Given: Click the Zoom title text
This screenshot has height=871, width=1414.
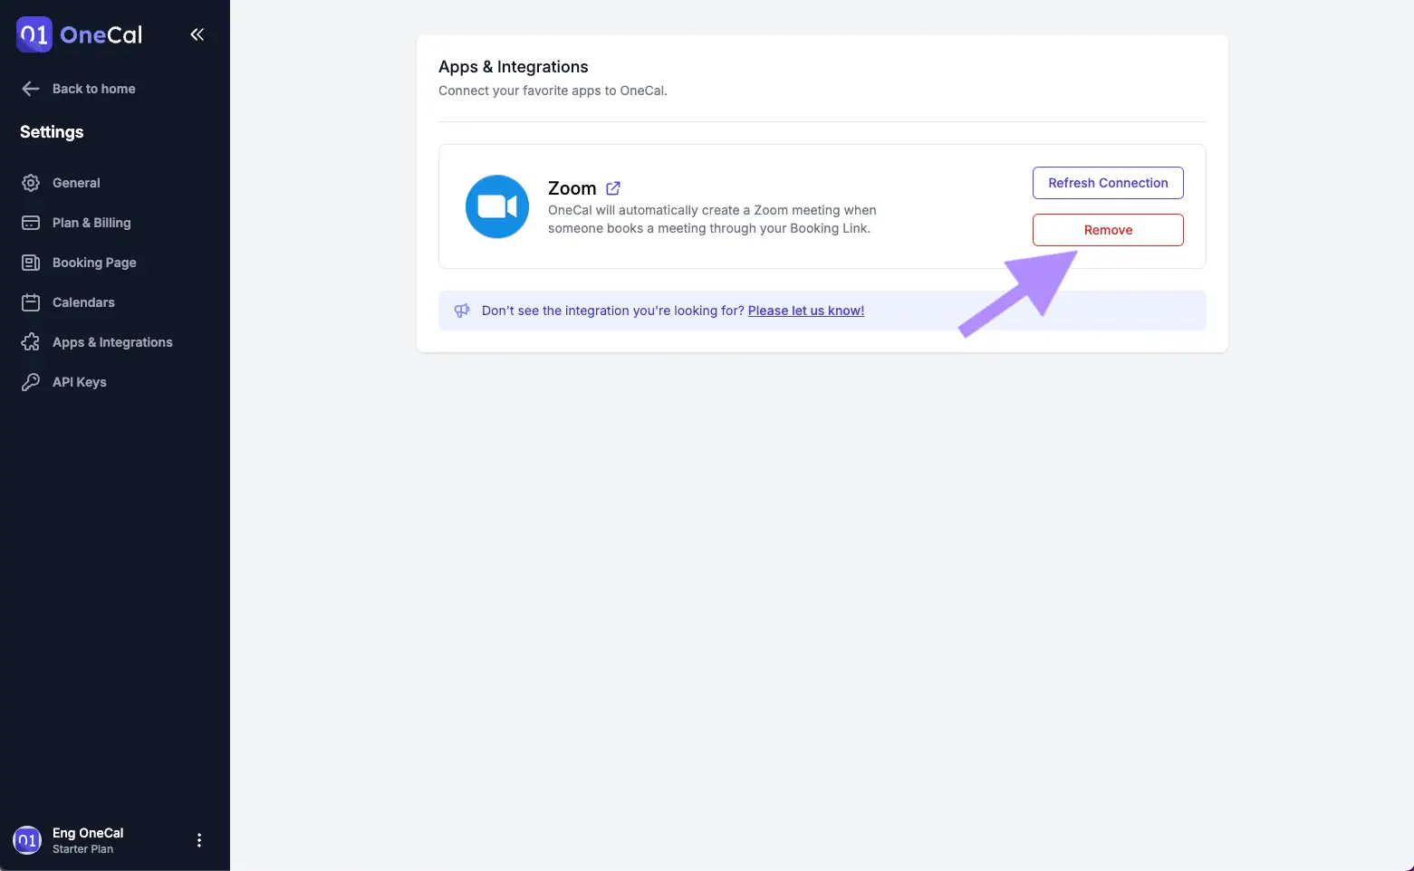Looking at the screenshot, I should click(x=572, y=188).
